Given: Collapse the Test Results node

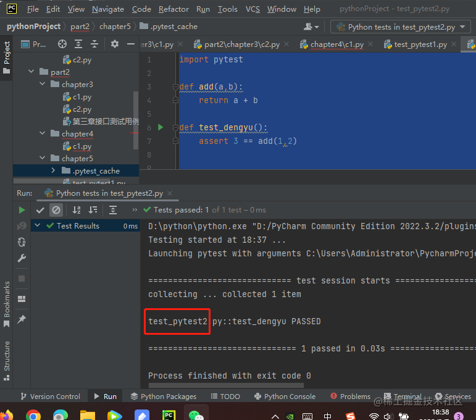Looking at the screenshot, I should point(38,226).
